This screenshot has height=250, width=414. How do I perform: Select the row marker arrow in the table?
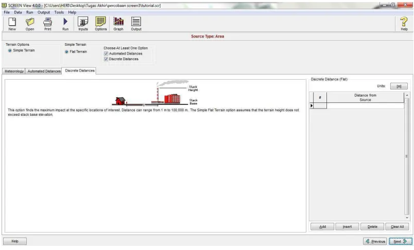pos(312,105)
